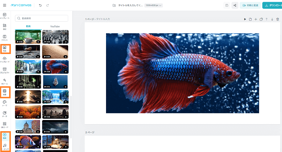Select the 動画 tab in video panel
The image size is (282, 152).
pyautogui.click(x=28, y=26)
